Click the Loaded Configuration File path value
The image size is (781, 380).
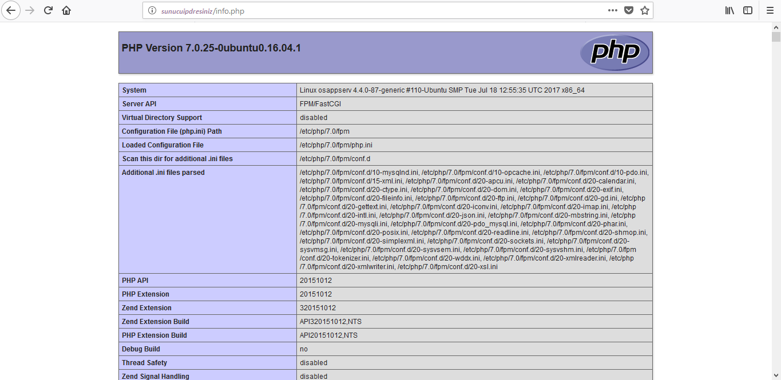[336, 145]
